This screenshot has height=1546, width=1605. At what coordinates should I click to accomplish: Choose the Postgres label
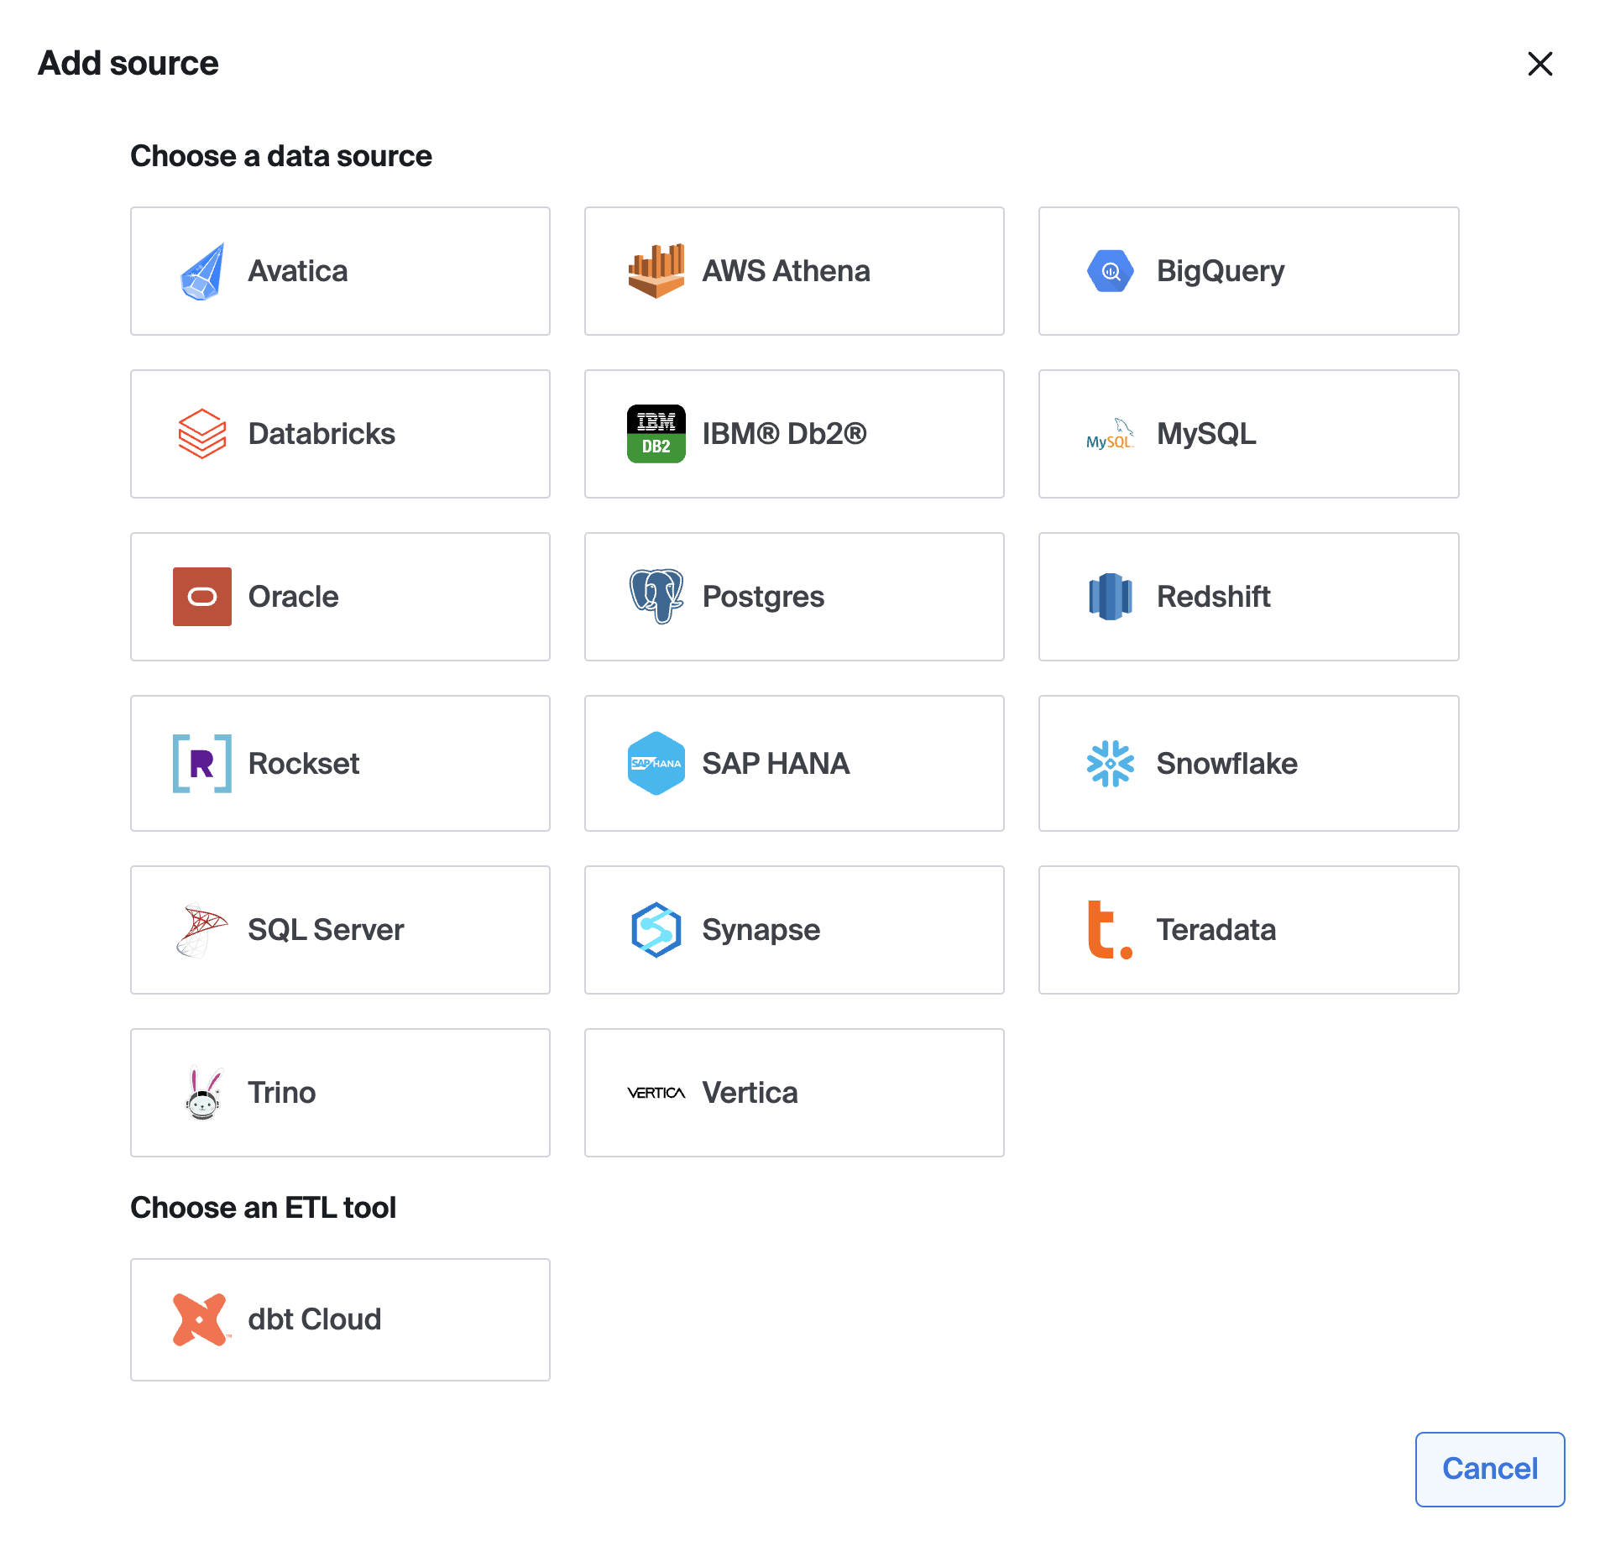tap(763, 597)
